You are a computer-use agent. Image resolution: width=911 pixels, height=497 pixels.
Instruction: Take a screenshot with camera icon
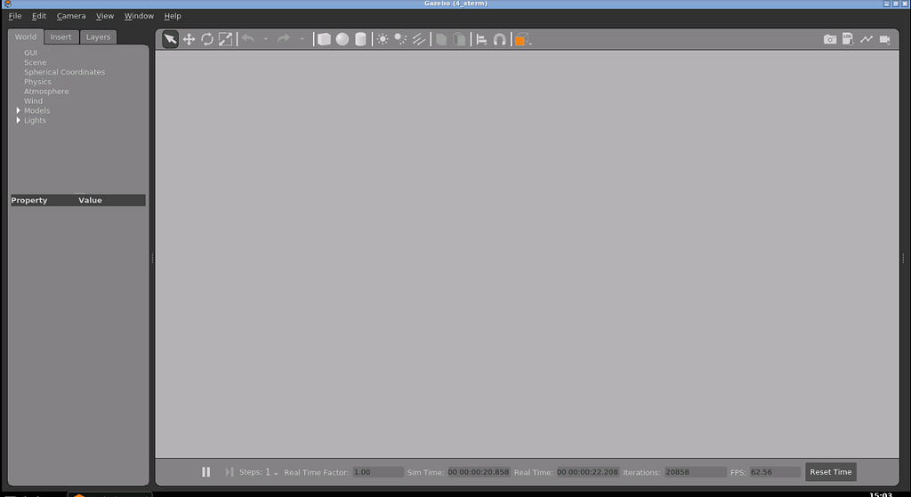pyautogui.click(x=829, y=39)
